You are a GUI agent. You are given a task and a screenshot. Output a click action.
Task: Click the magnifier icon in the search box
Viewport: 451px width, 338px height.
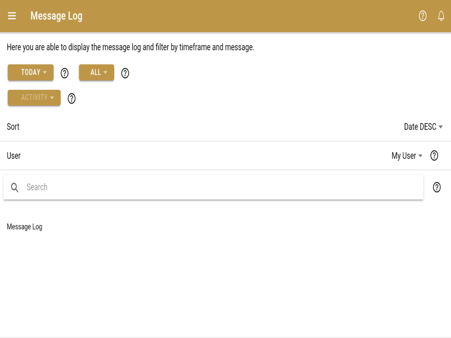click(14, 187)
